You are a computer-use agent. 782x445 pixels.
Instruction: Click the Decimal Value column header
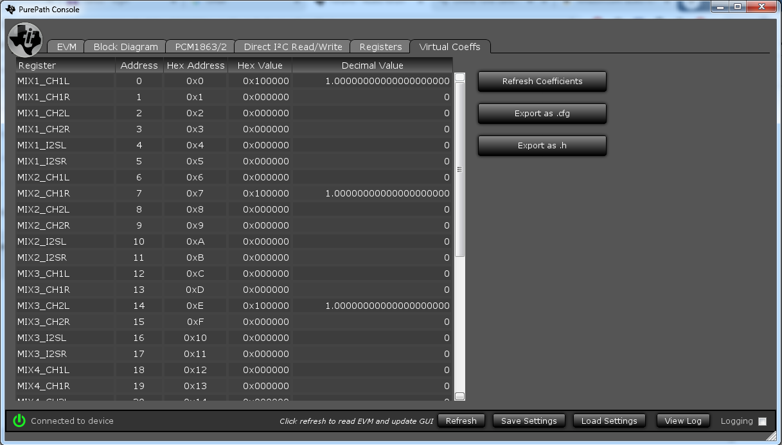pyautogui.click(x=373, y=65)
